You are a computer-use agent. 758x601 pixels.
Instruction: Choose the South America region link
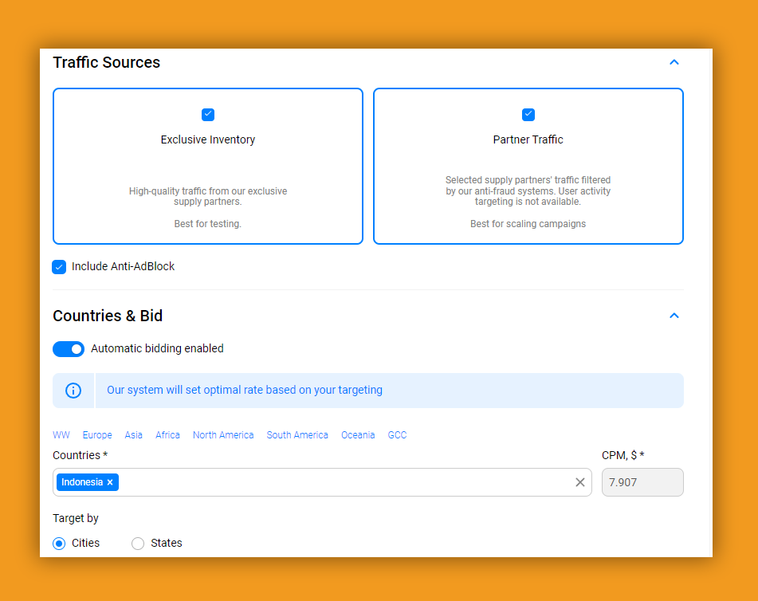tap(297, 435)
